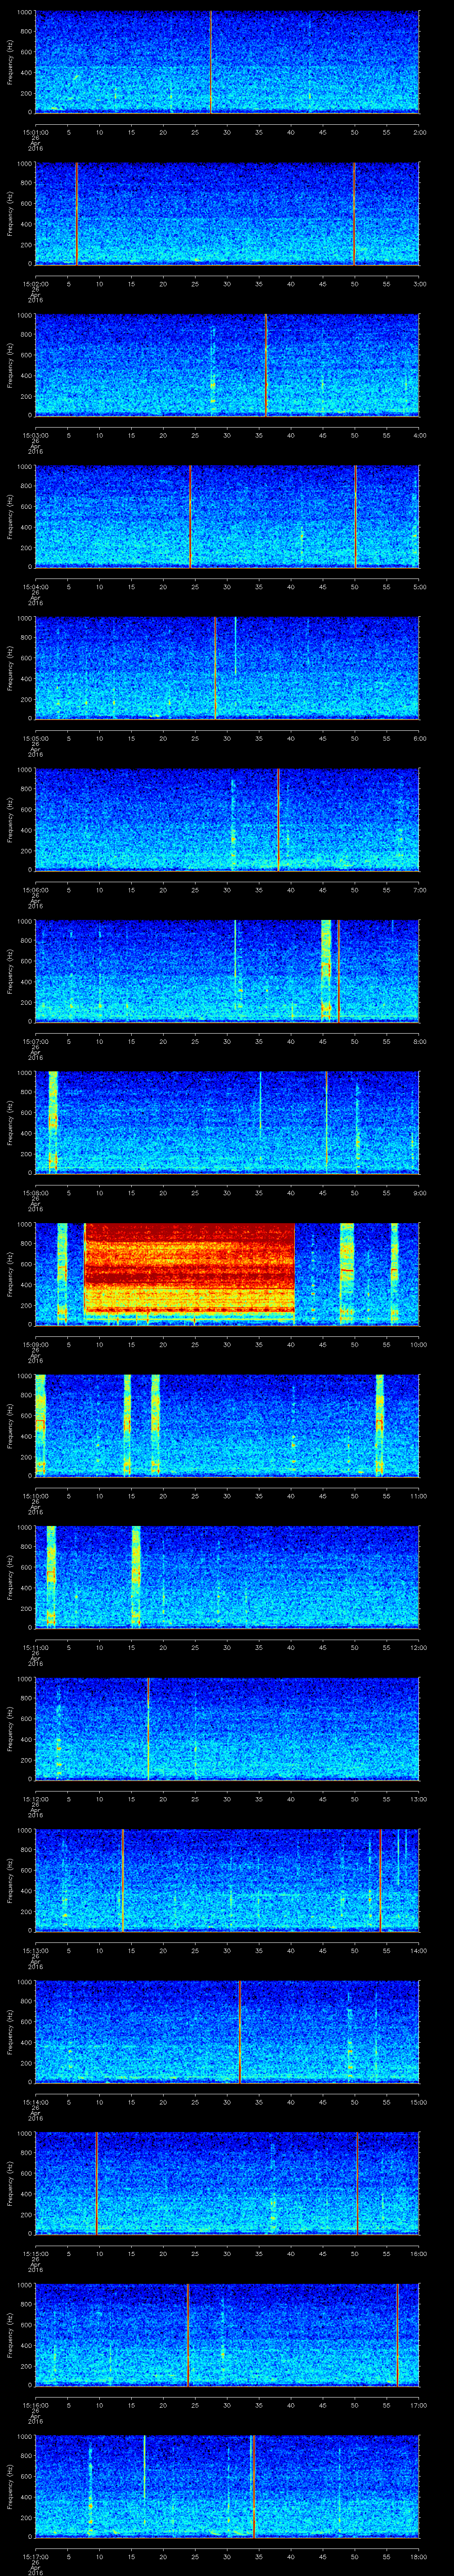The height and width of the screenshot is (2576, 454).
Task: Select the red line near 10 s in the 15:15:00 panel
Action: coord(96,2182)
